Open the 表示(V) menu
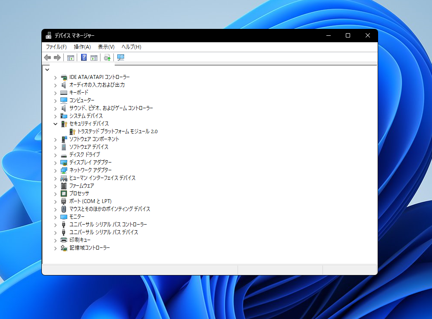Image resolution: width=432 pixels, height=319 pixels. [106, 47]
